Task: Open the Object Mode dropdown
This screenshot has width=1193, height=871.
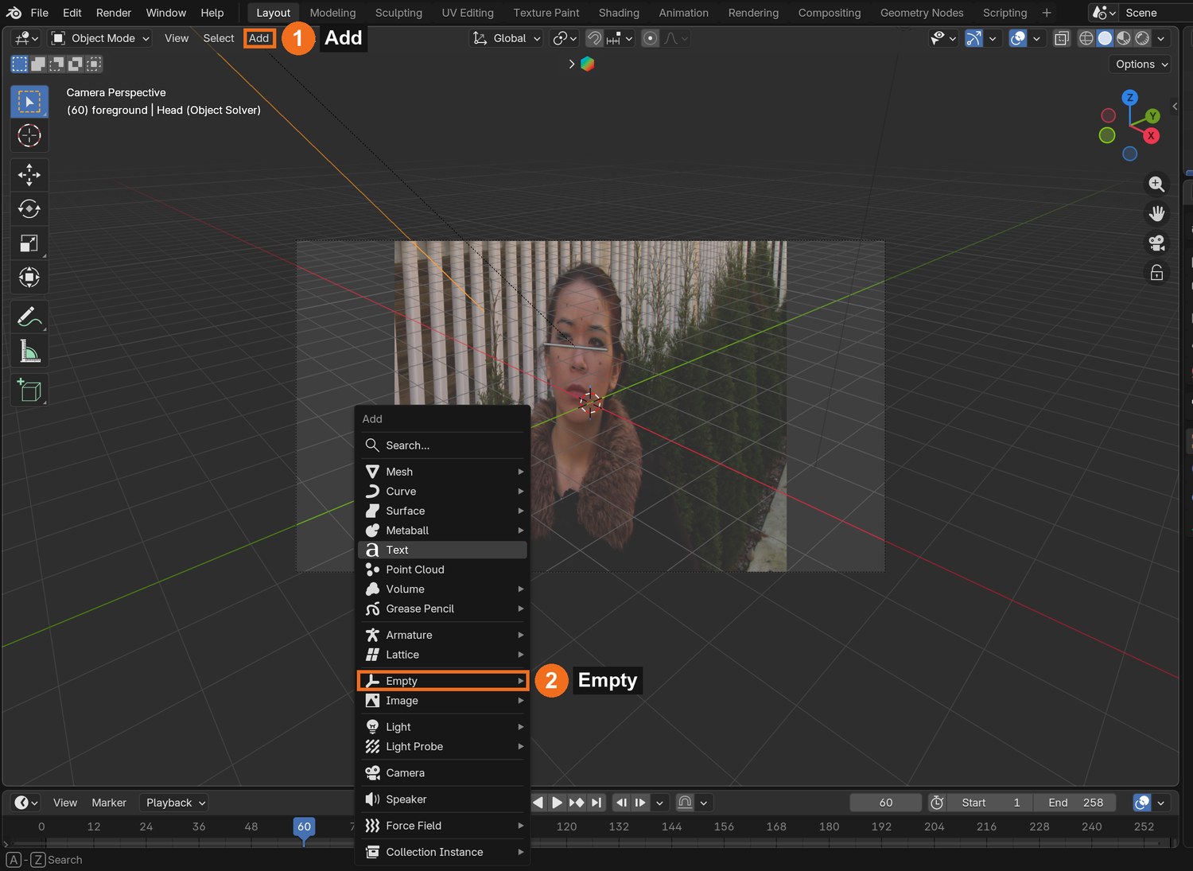Action: tap(100, 38)
